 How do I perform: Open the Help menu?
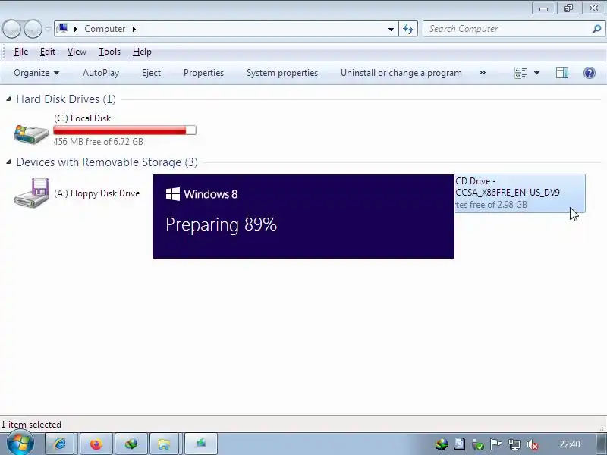[142, 52]
